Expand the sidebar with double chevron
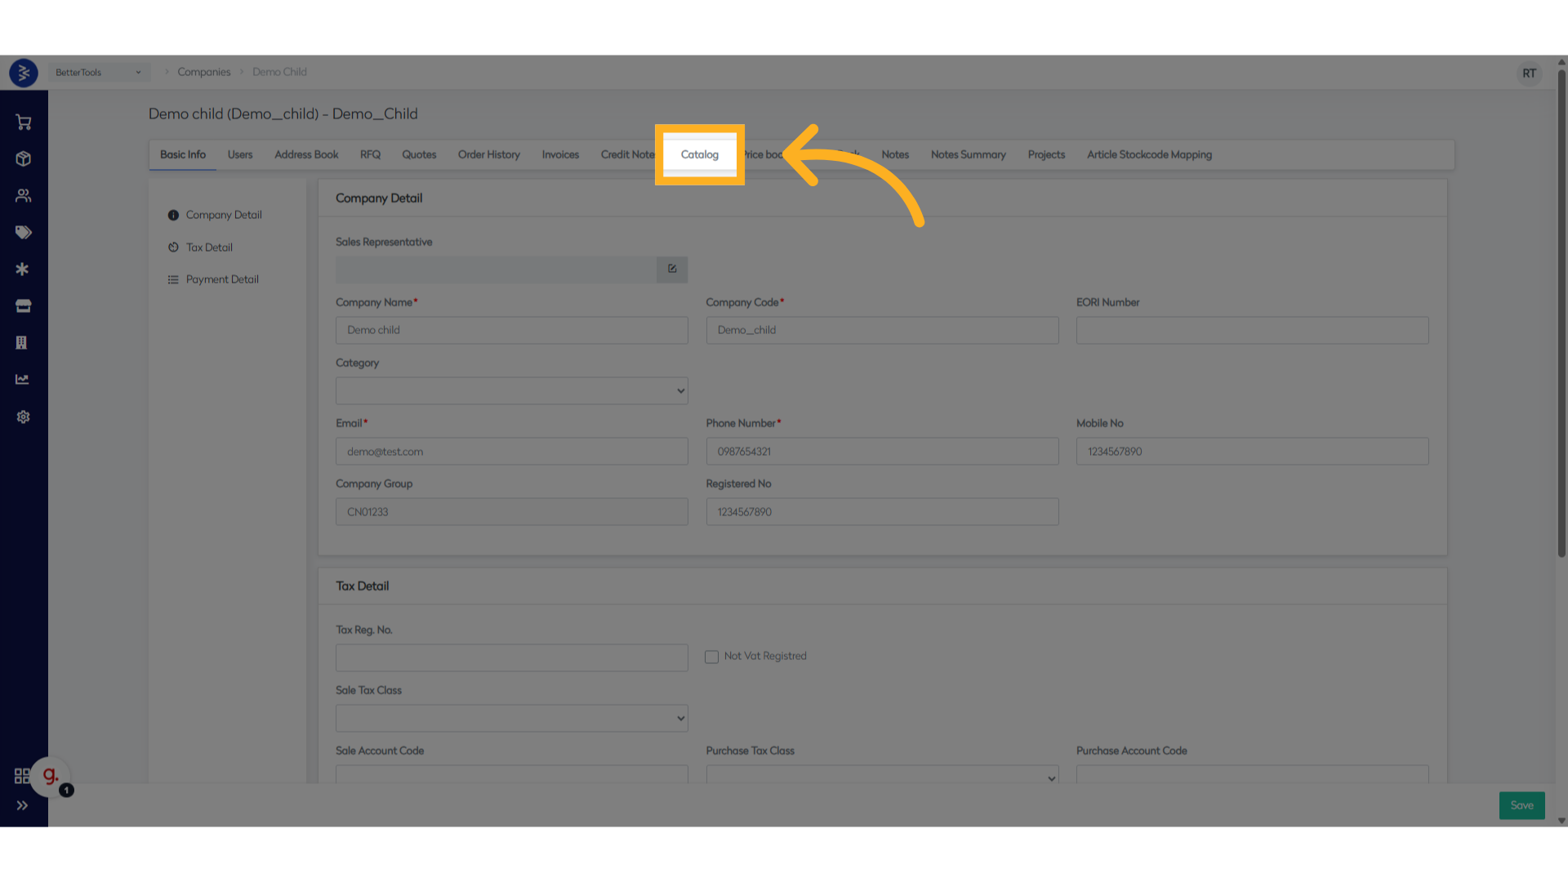The width and height of the screenshot is (1568, 882). tap(22, 805)
